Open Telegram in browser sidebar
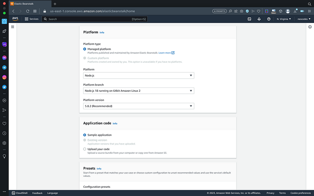This screenshot has width=314, height=196. (4, 68)
